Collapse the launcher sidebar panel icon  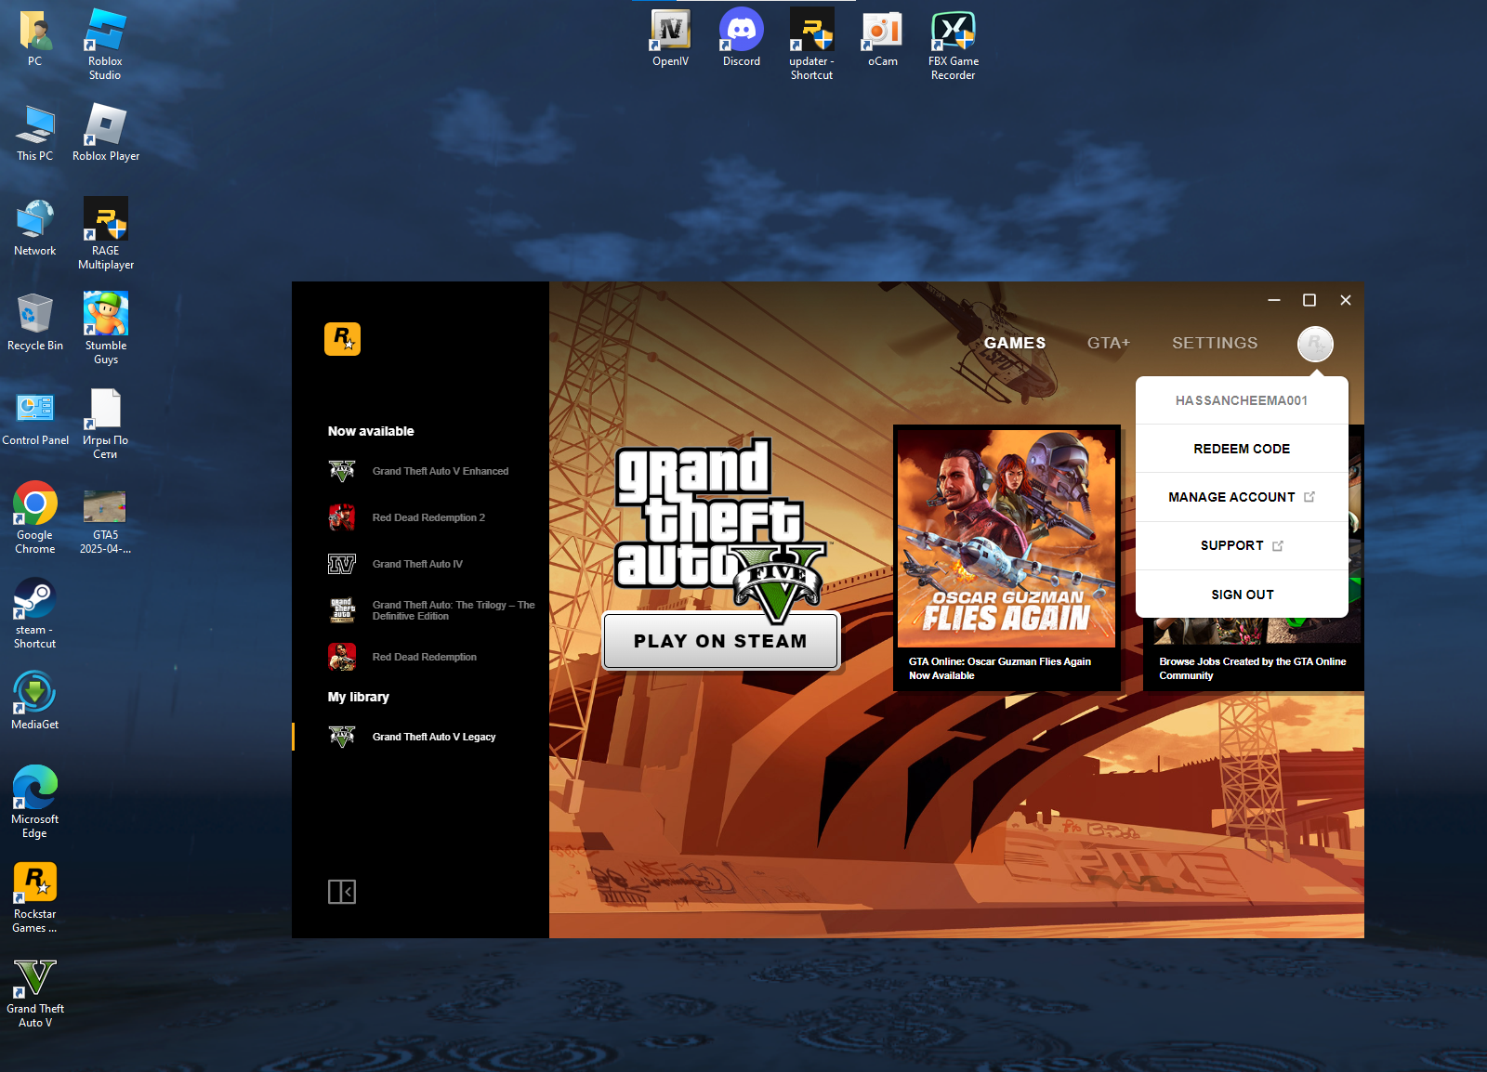tap(342, 892)
